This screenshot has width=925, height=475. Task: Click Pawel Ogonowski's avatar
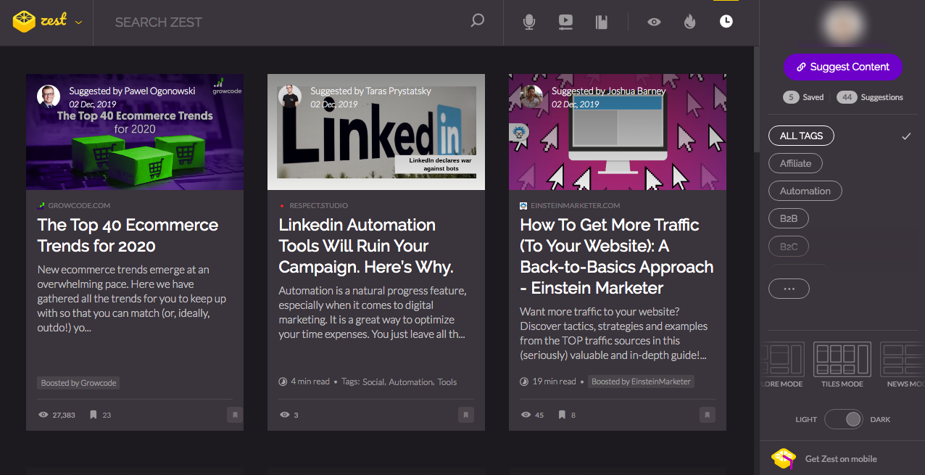point(49,96)
